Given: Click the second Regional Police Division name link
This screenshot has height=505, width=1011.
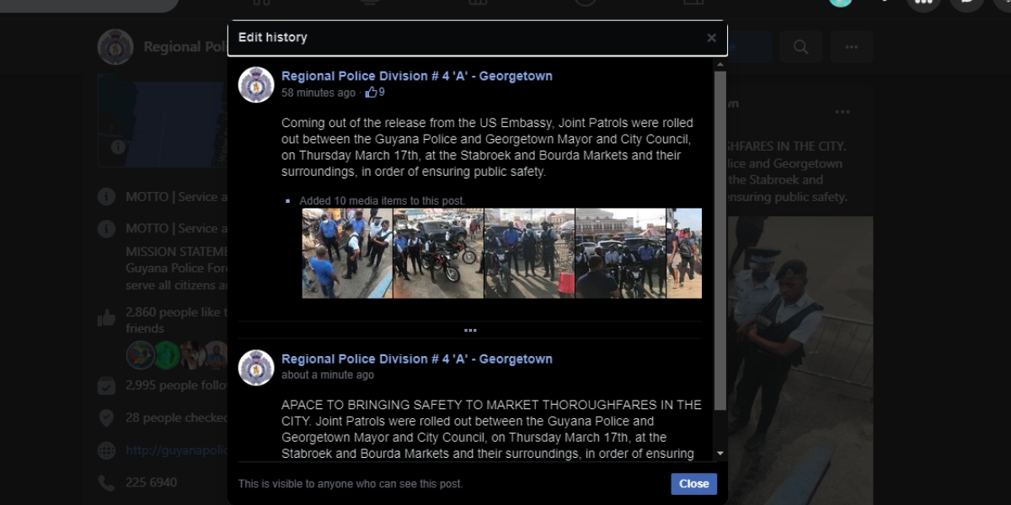Looking at the screenshot, I should pos(417,359).
